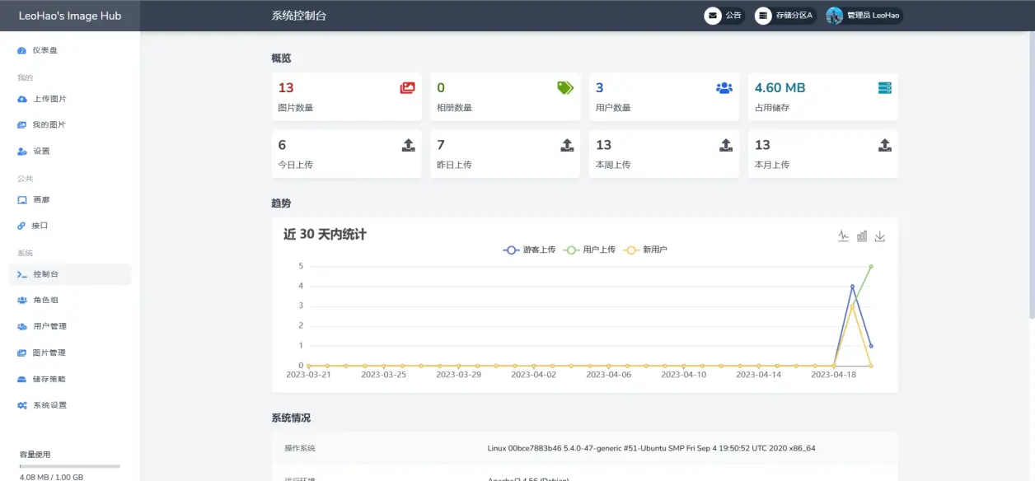1035x481 pixels.
Task: Click the 用户管理 users icon
Action: pyautogui.click(x=22, y=327)
